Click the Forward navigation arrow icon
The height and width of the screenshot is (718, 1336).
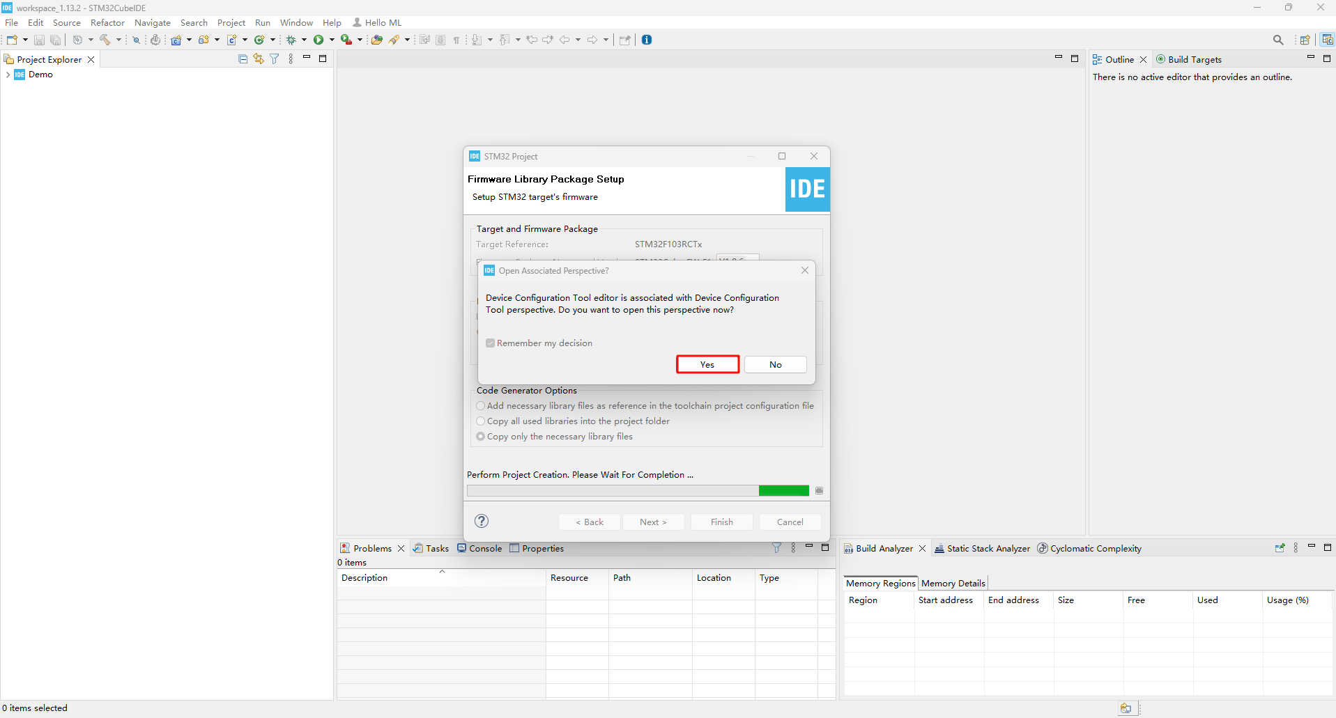coord(592,40)
